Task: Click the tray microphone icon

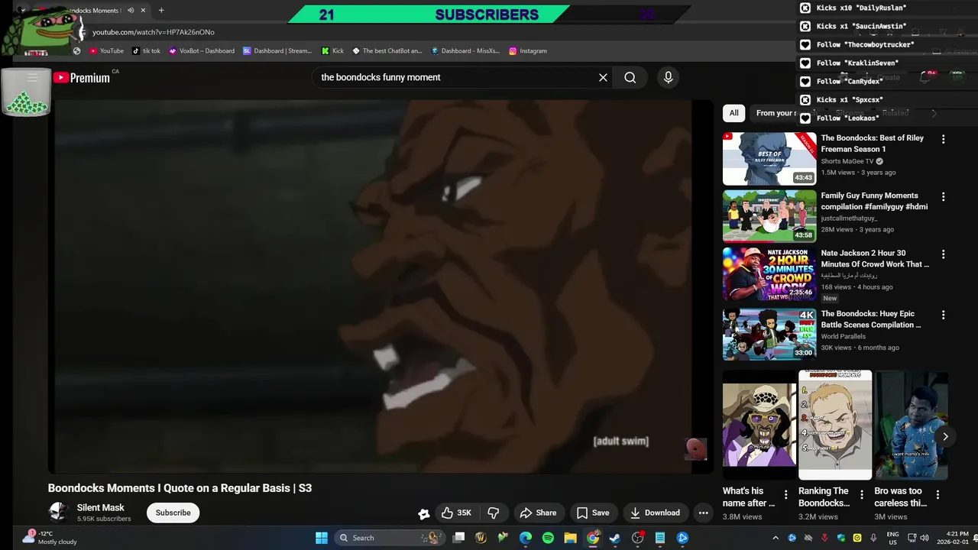Action: coord(873,538)
